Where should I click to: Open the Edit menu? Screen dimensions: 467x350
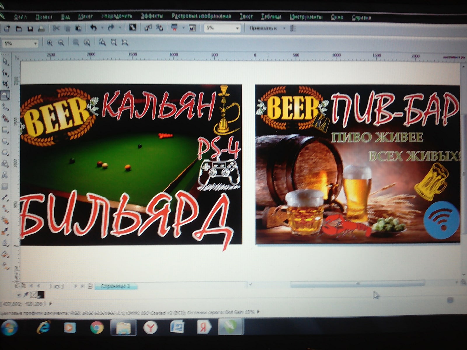pyautogui.click(x=44, y=17)
